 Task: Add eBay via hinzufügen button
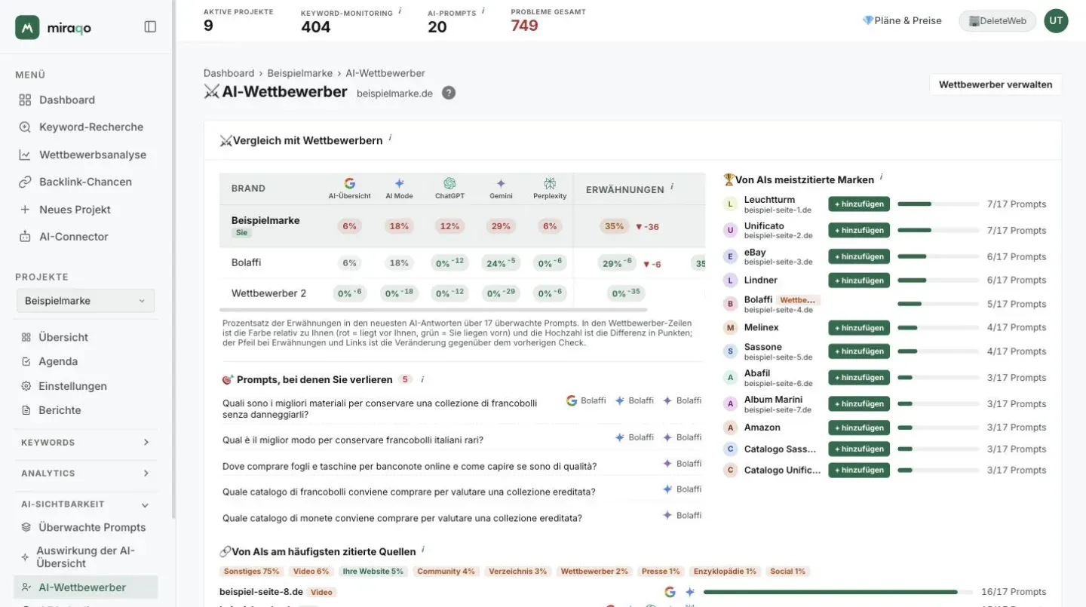coord(859,256)
